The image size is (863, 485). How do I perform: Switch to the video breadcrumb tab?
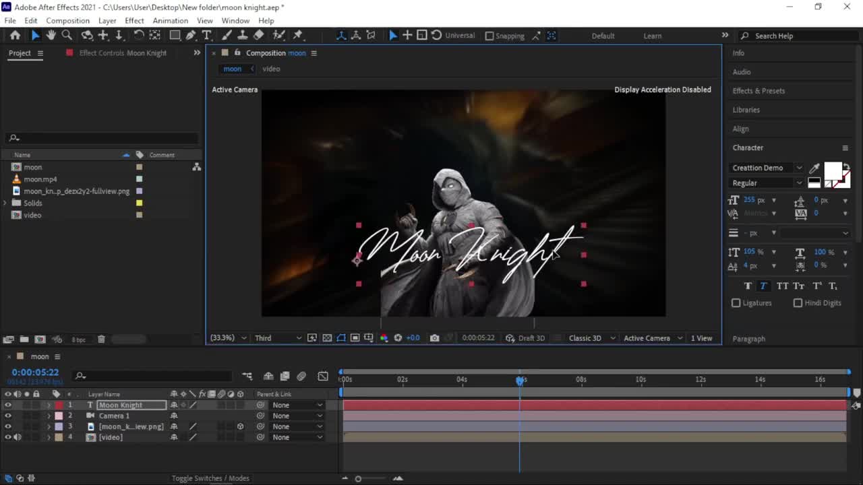coord(271,69)
